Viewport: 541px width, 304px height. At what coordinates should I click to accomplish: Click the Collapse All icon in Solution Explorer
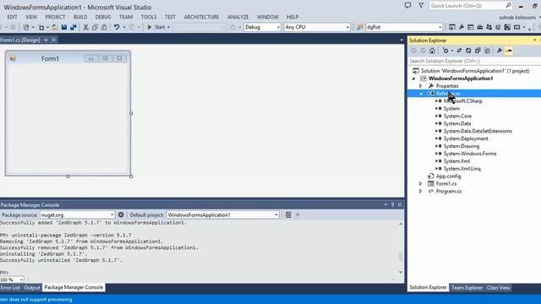tap(478, 51)
